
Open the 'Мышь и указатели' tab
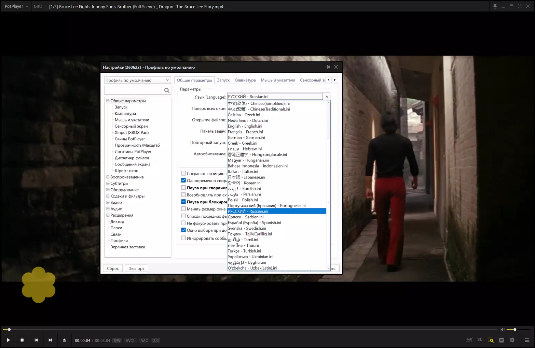(x=278, y=80)
